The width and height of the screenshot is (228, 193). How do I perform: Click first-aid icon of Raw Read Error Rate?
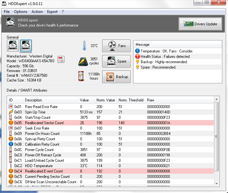(x=11, y=106)
